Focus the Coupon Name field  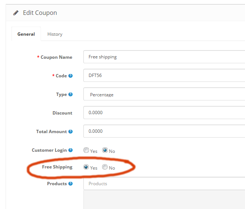point(164,57)
